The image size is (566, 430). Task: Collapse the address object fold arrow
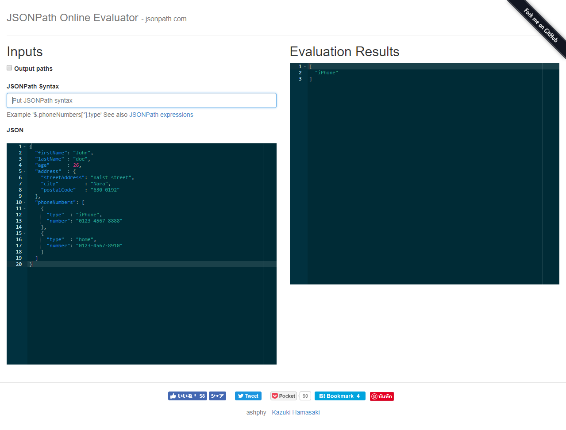click(24, 171)
